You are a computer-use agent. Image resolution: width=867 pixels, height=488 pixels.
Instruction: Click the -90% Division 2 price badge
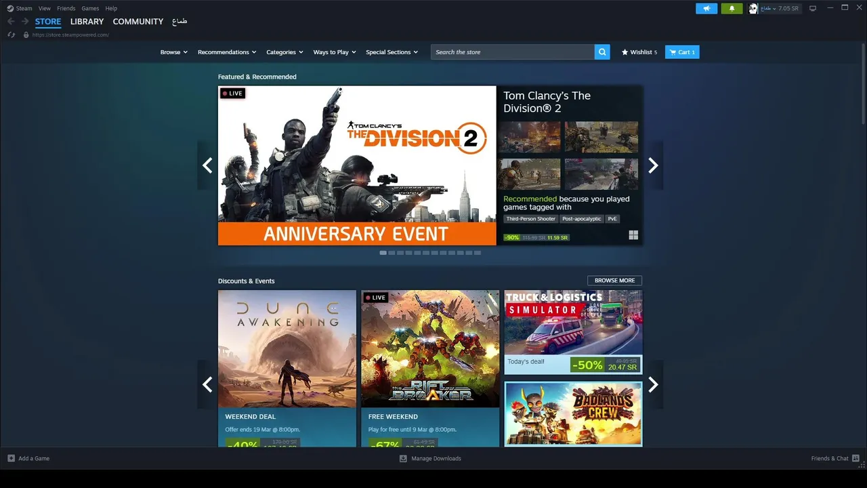(511, 238)
